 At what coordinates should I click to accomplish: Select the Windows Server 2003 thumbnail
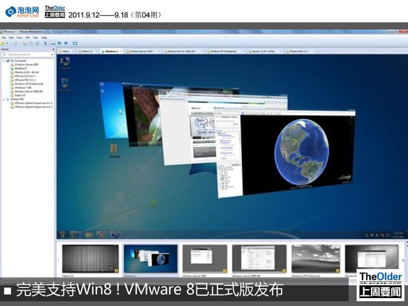[205, 259]
